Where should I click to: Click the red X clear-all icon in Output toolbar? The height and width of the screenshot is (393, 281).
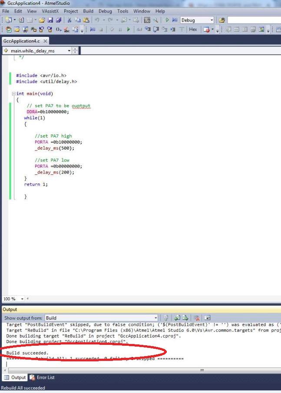[197, 318]
